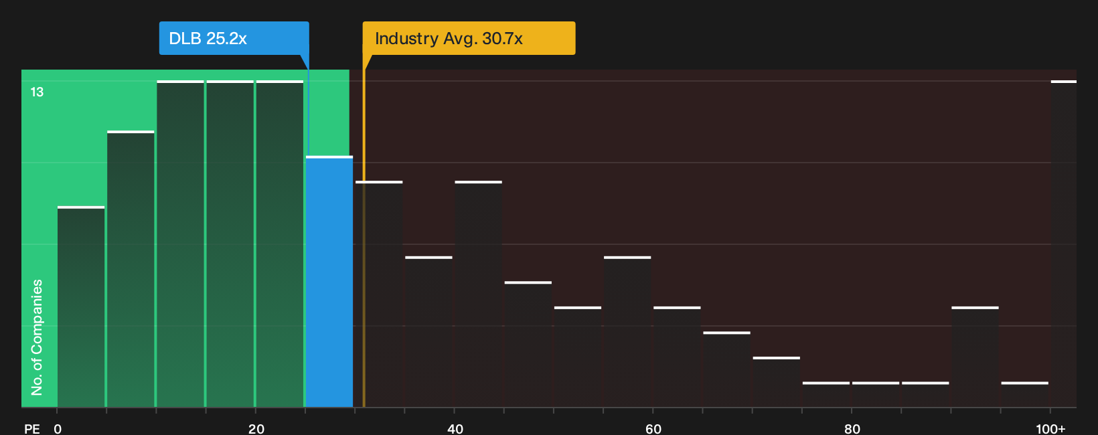Click the x-axis label 100+
1098x435 pixels.
(1050, 428)
